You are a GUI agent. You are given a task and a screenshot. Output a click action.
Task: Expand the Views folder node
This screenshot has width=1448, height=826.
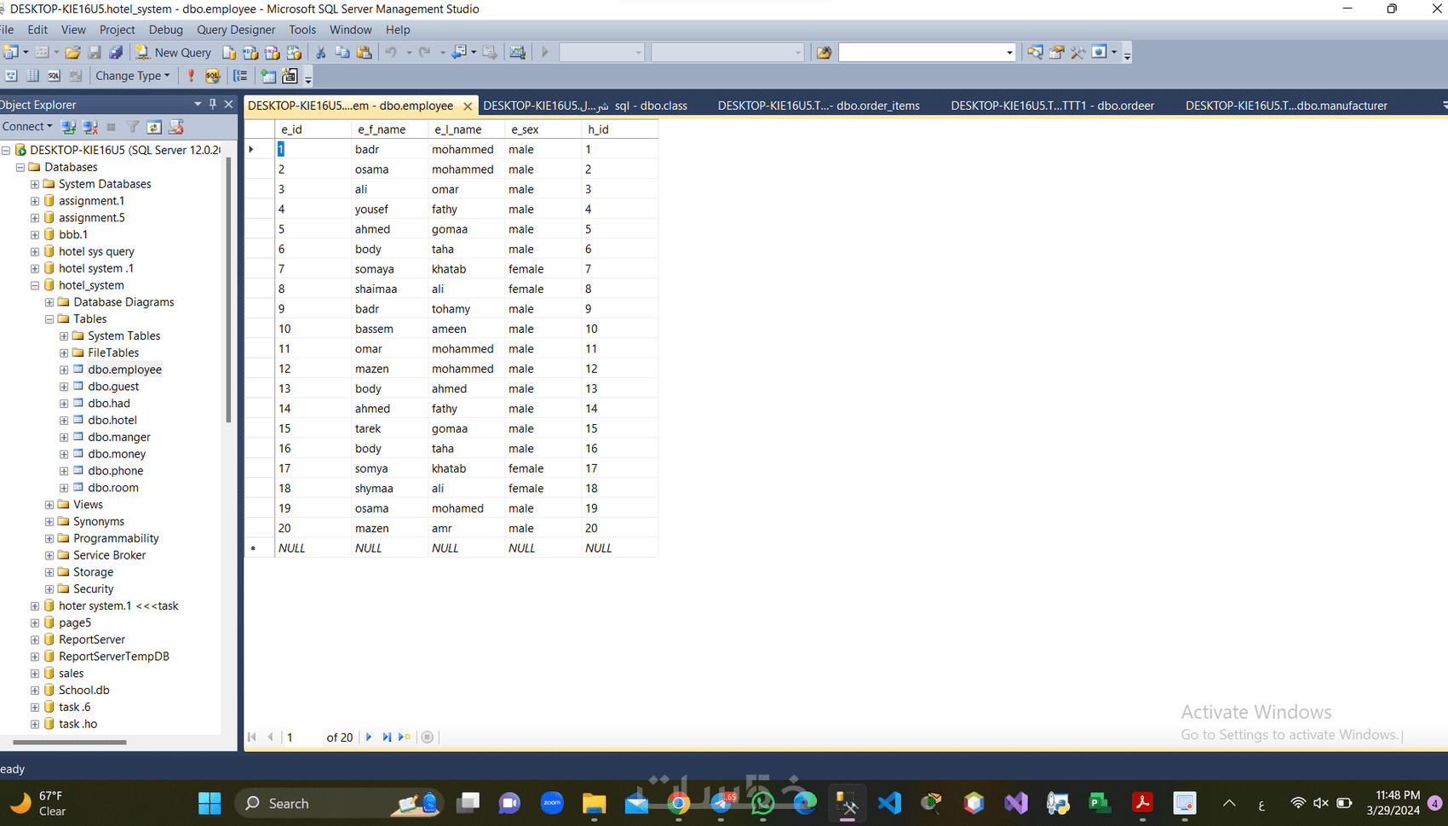click(49, 505)
